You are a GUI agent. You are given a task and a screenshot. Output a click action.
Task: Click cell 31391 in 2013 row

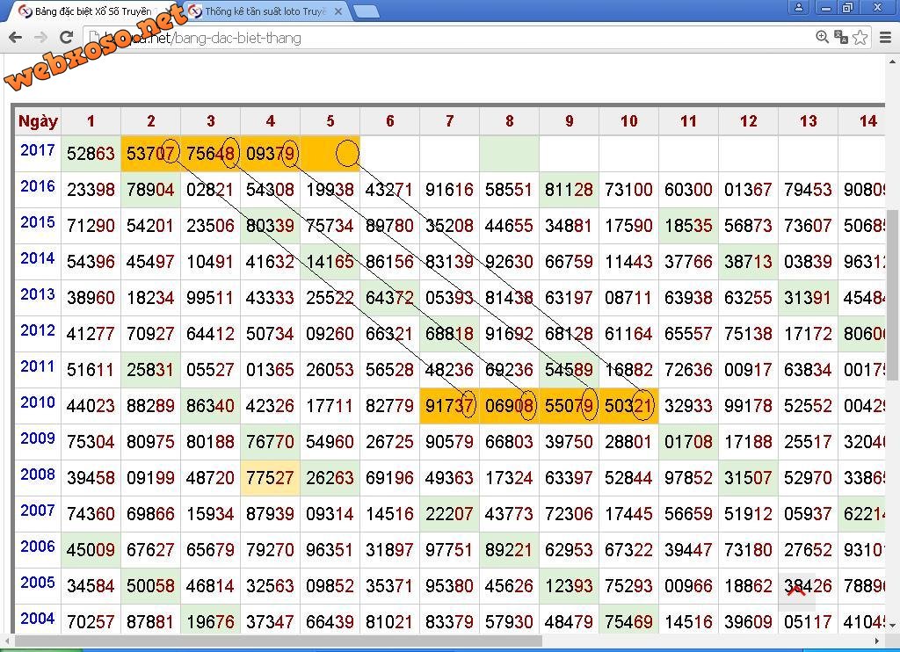809,298
